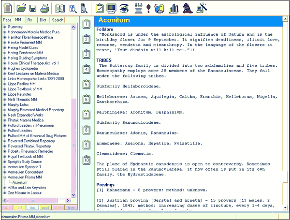Switch to the MM tab
Image resolution: width=290 pixels, height=220 pixels.
[18, 20]
